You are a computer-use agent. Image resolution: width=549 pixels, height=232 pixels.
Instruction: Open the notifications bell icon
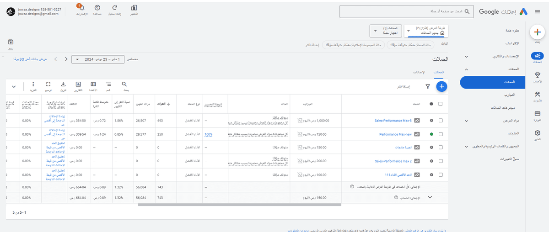81,8
